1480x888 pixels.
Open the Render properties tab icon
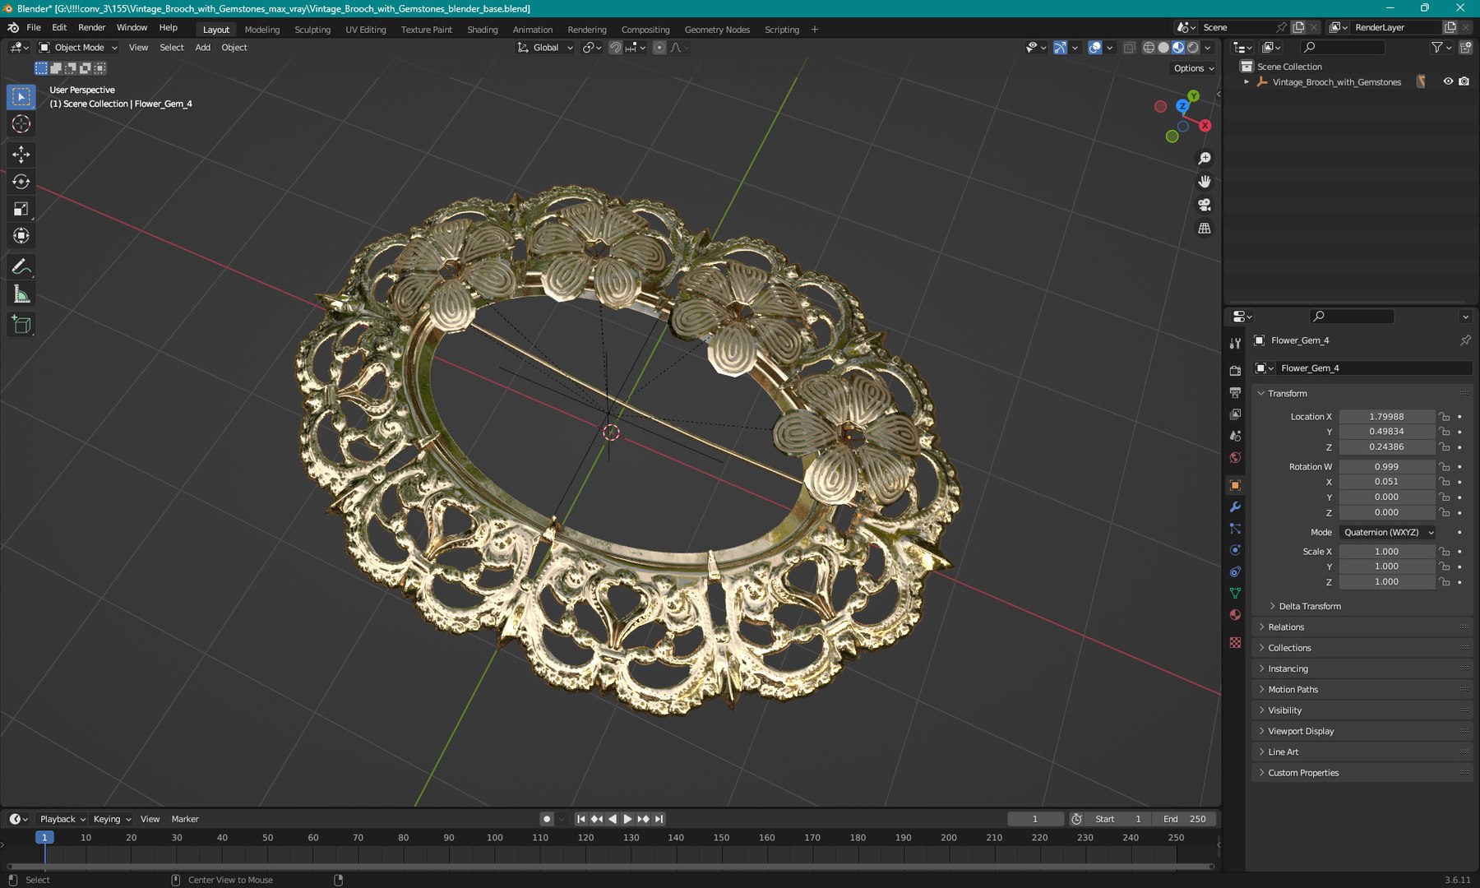pos(1235,371)
